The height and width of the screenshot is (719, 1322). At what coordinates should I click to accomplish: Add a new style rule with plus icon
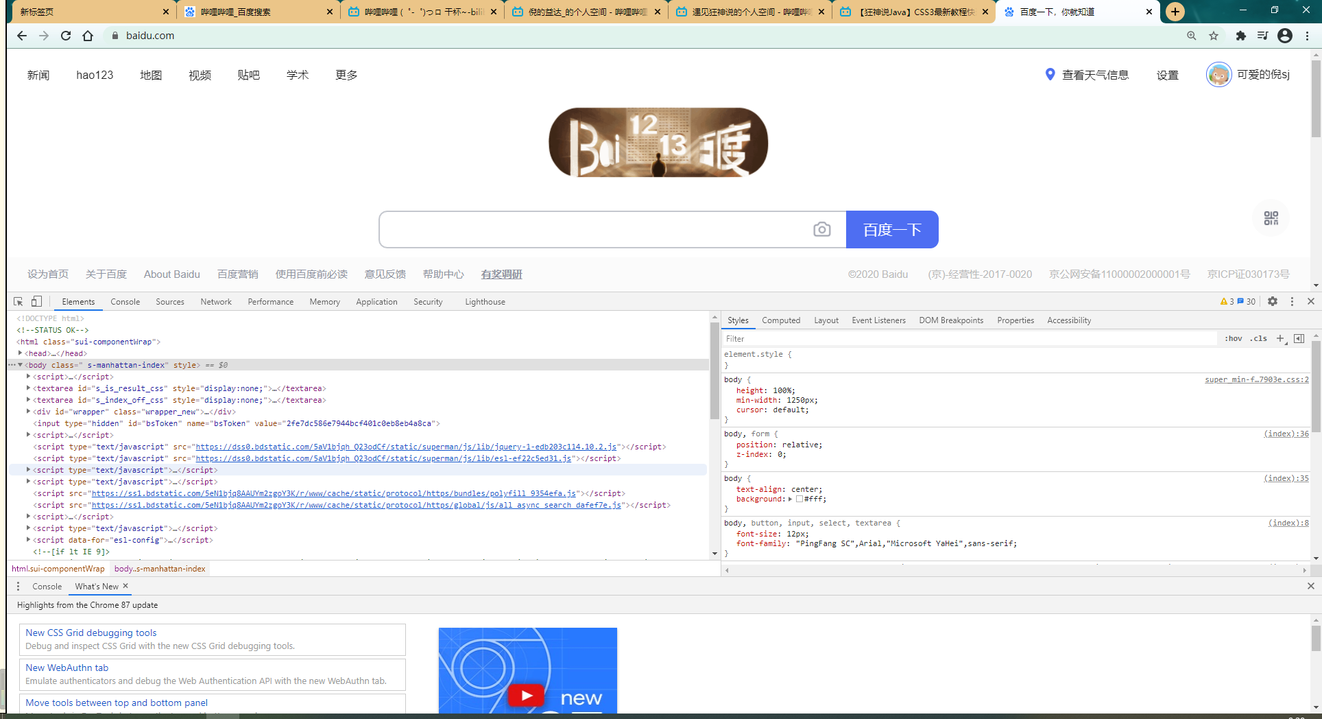pyautogui.click(x=1280, y=338)
